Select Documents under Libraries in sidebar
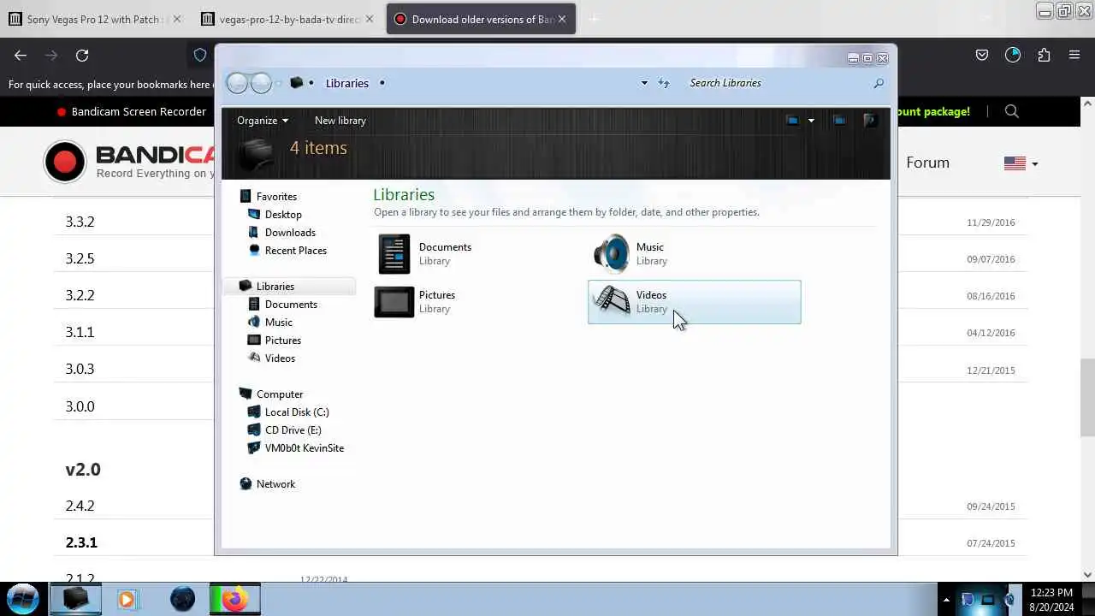 click(x=291, y=305)
